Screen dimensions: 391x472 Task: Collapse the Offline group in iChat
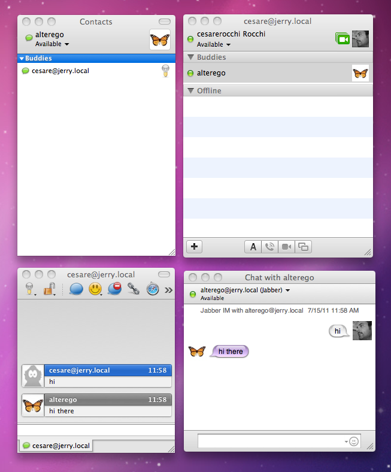[190, 90]
